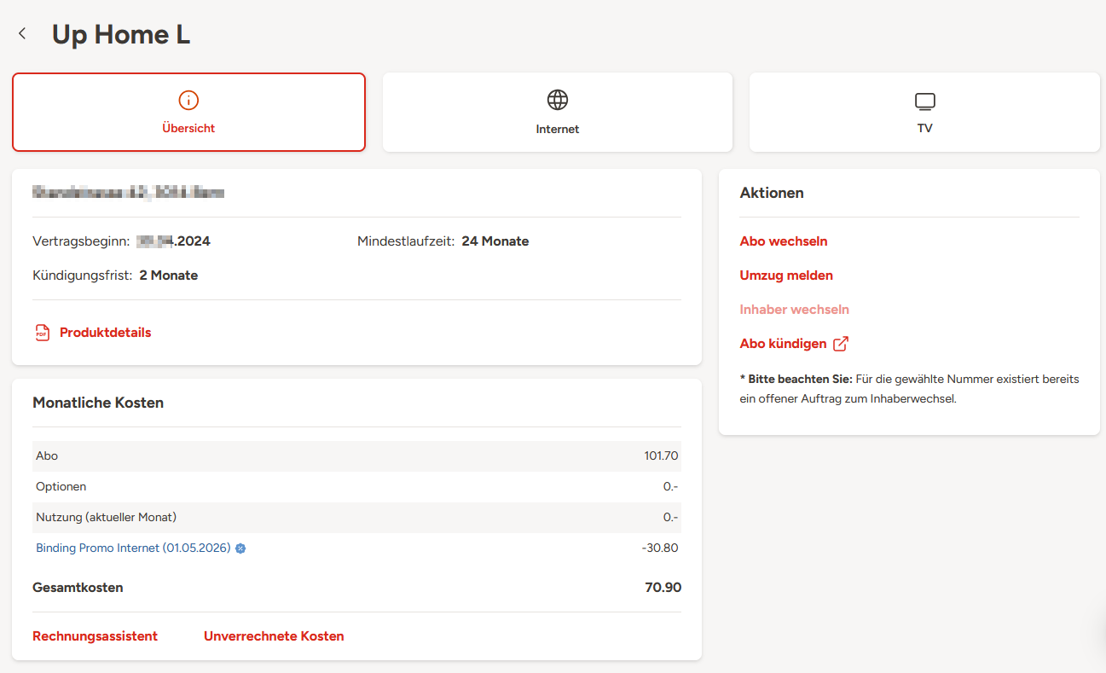Click the TV screen icon

[924, 102]
